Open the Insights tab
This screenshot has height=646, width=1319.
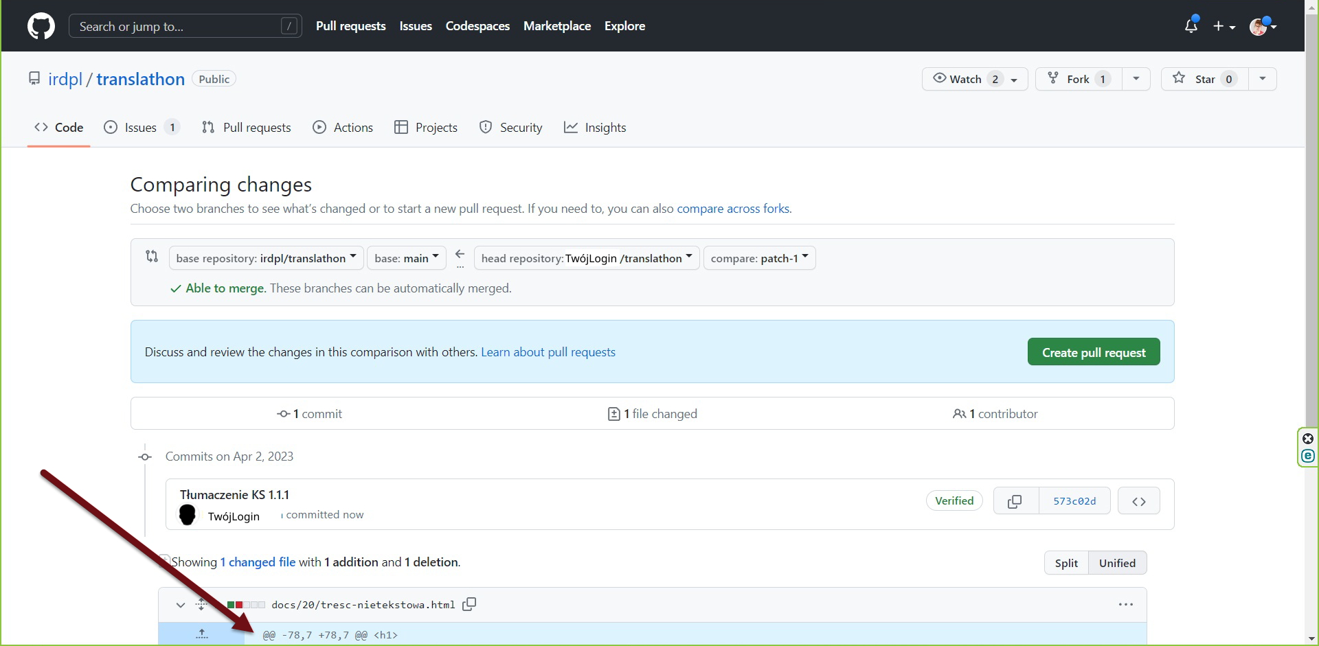[x=595, y=128]
